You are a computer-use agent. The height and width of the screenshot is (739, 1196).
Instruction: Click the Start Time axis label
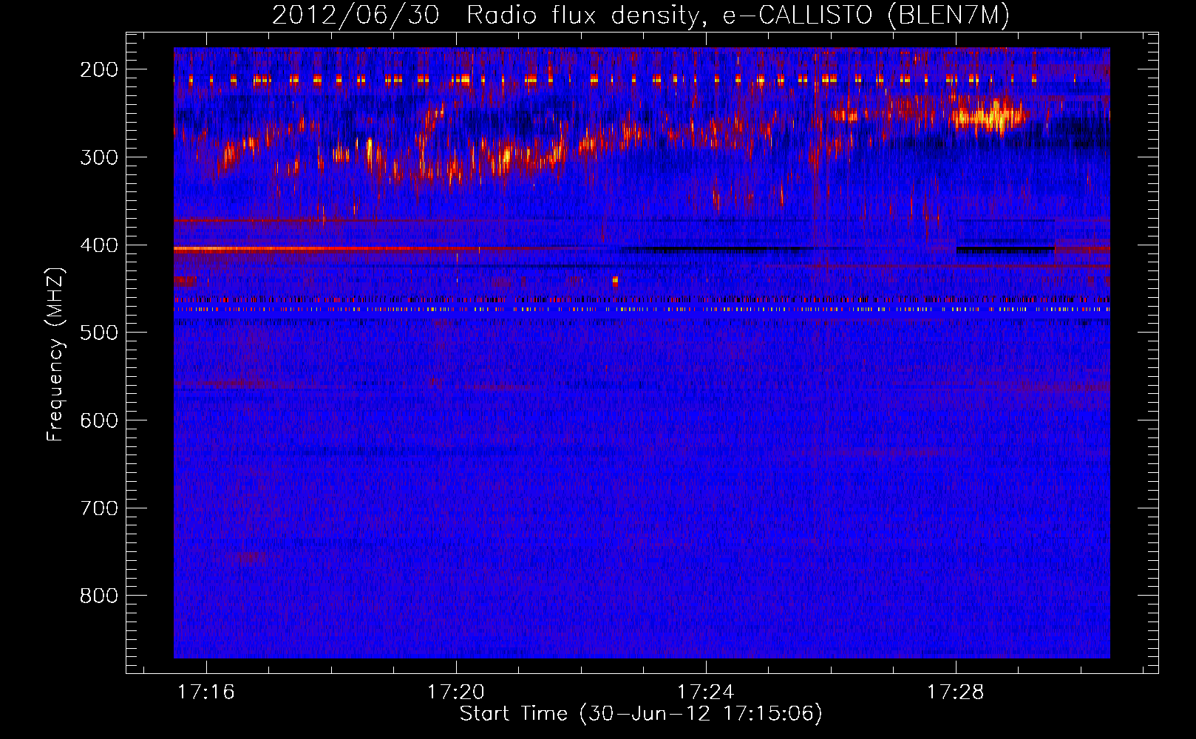(x=641, y=714)
